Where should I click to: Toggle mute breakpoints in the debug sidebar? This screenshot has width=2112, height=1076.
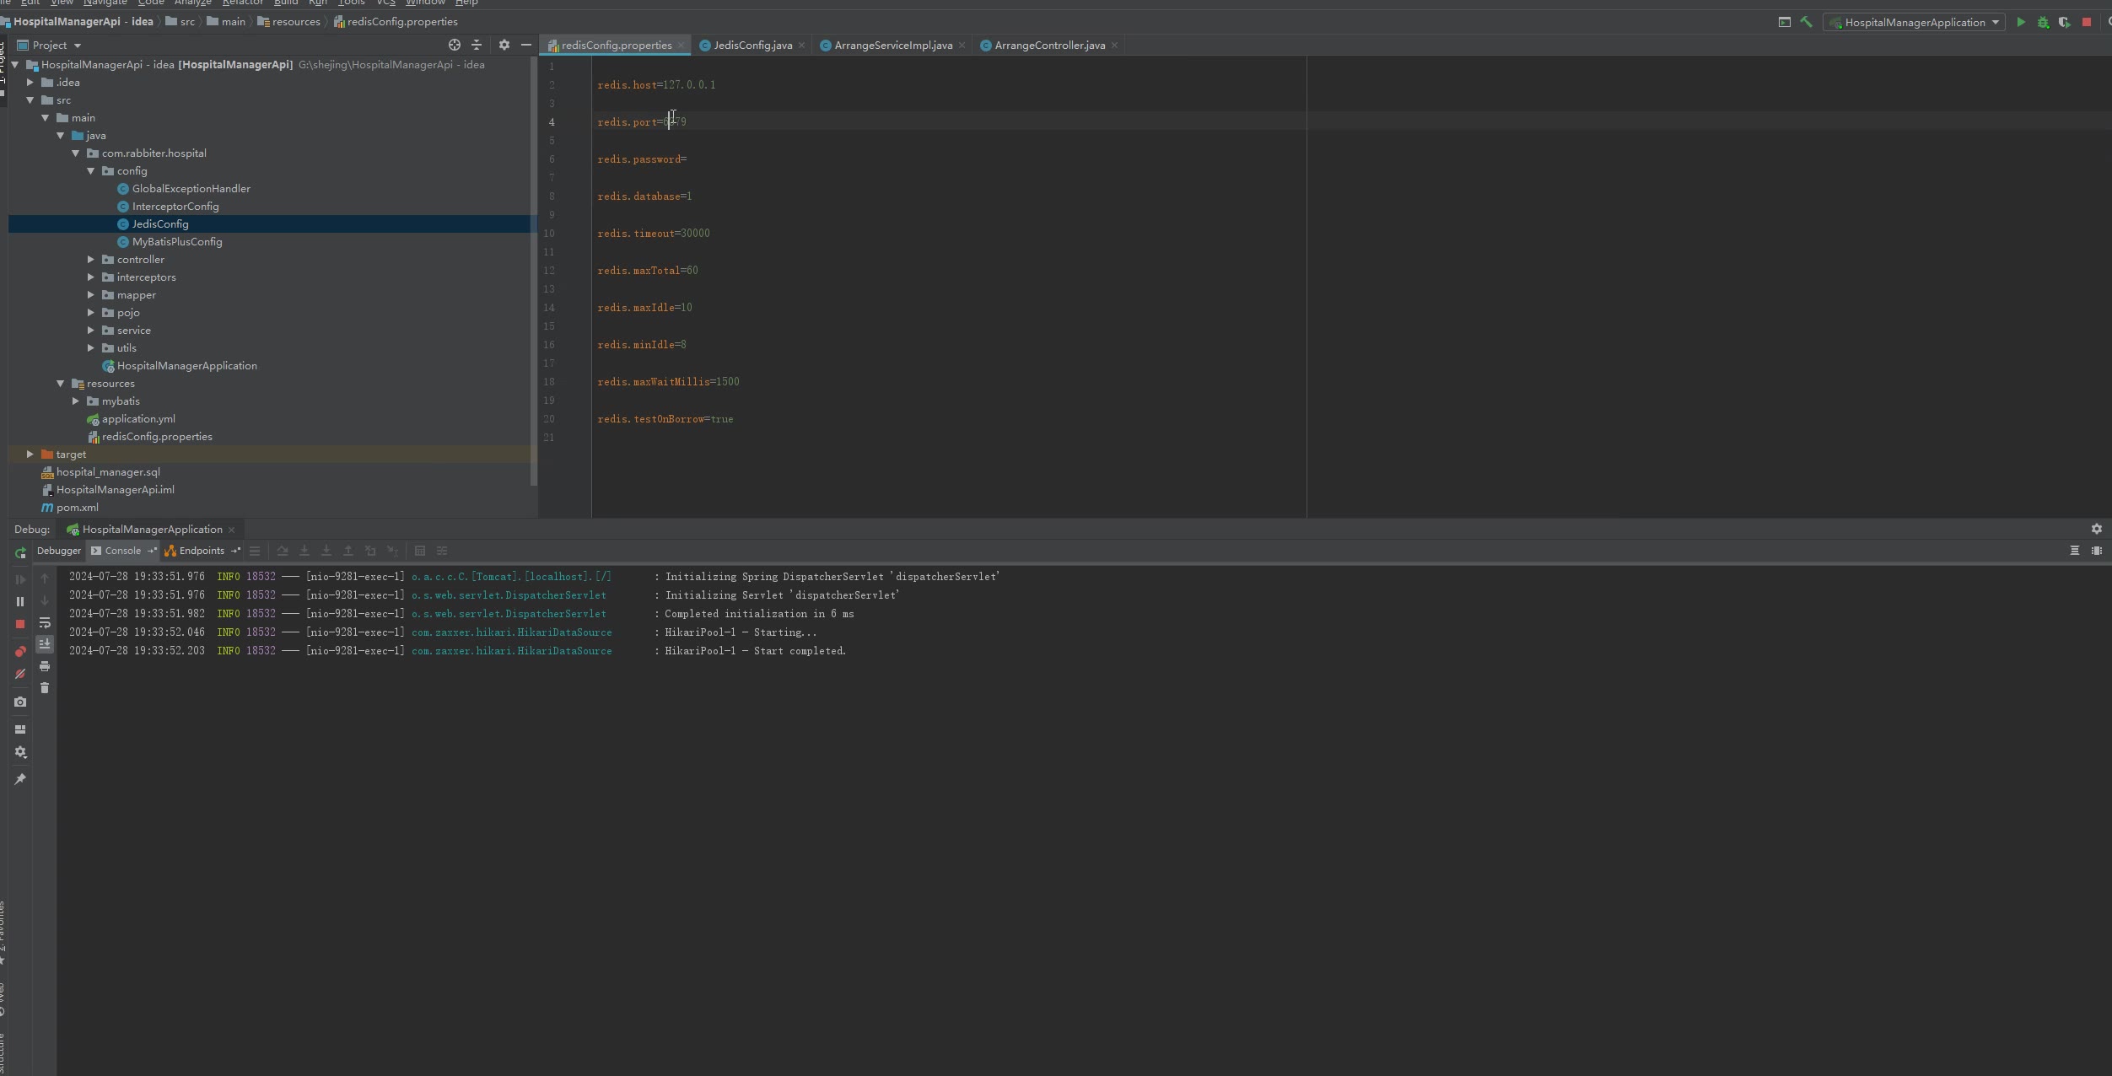(x=20, y=675)
